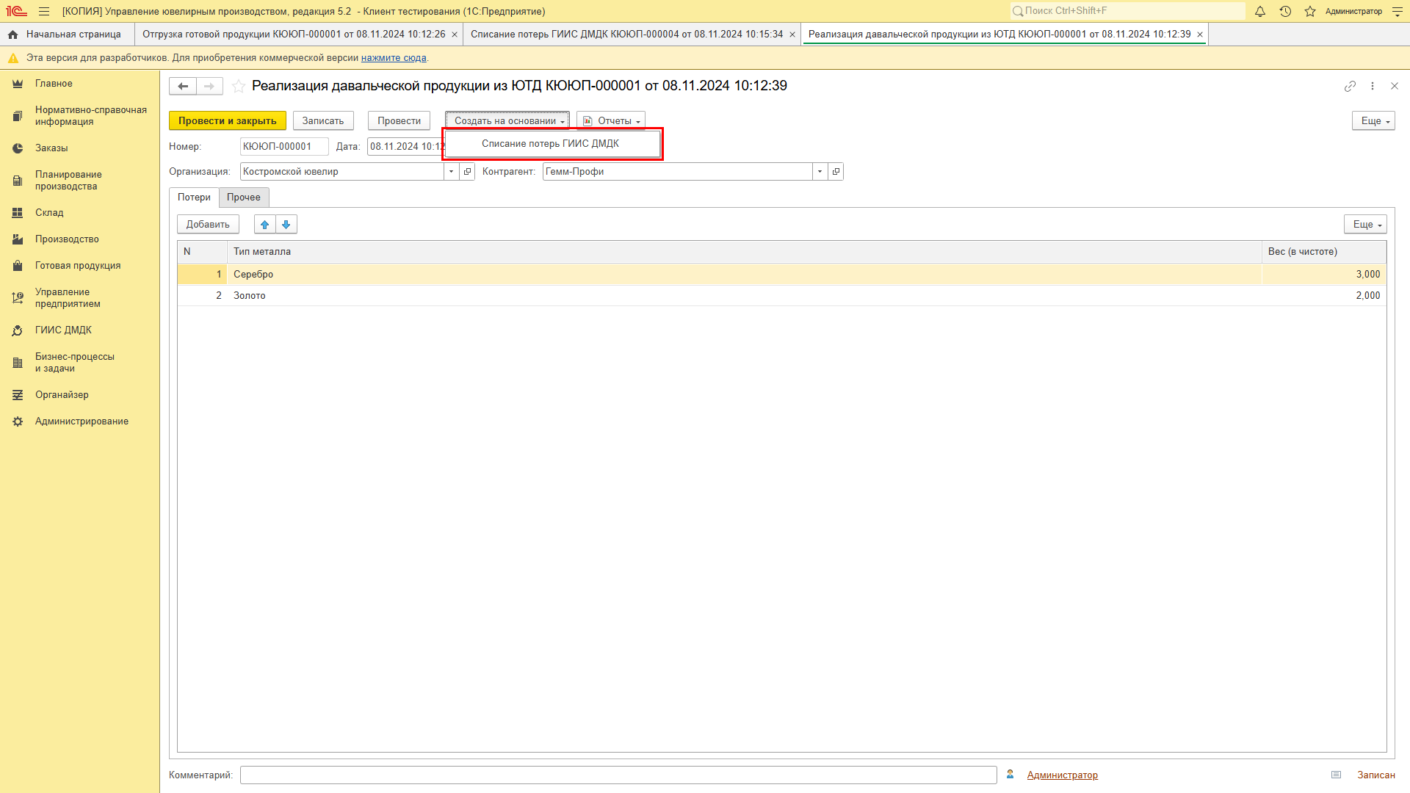Open the table Еще menu beside the Добавить row
Viewport: 1410px width, 793px height.
[1366, 225]
